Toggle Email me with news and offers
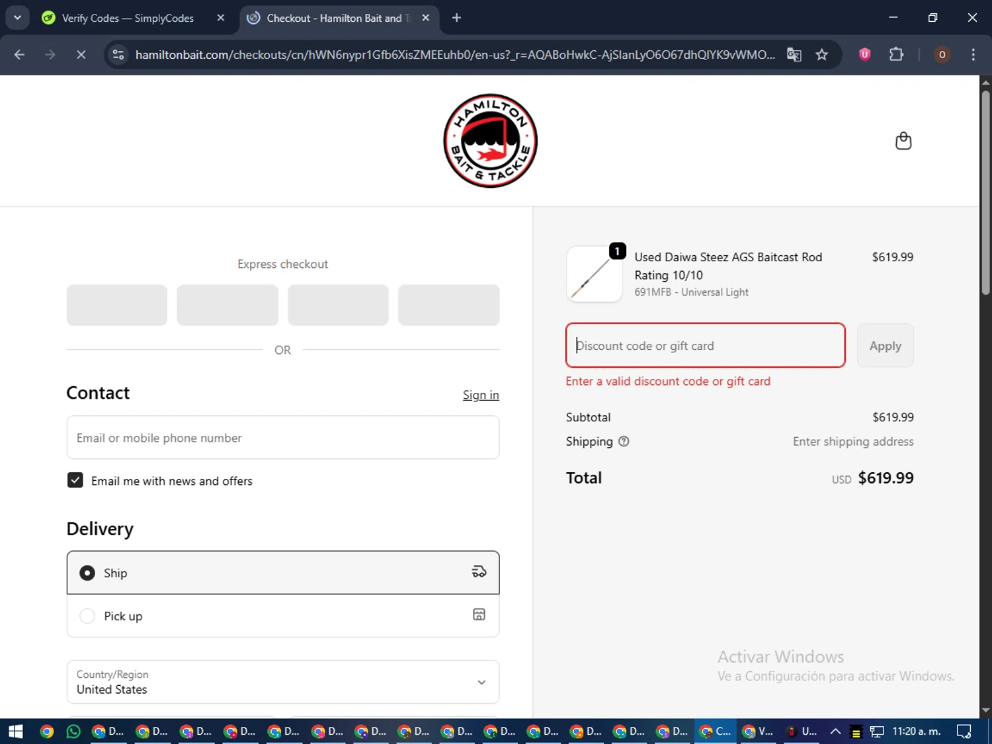Viewport: 992px width, 744px height. pos(75,480)
